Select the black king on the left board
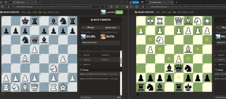Image resolution: width=226 pixels, height=99 pixels. [x=25, y=21]
